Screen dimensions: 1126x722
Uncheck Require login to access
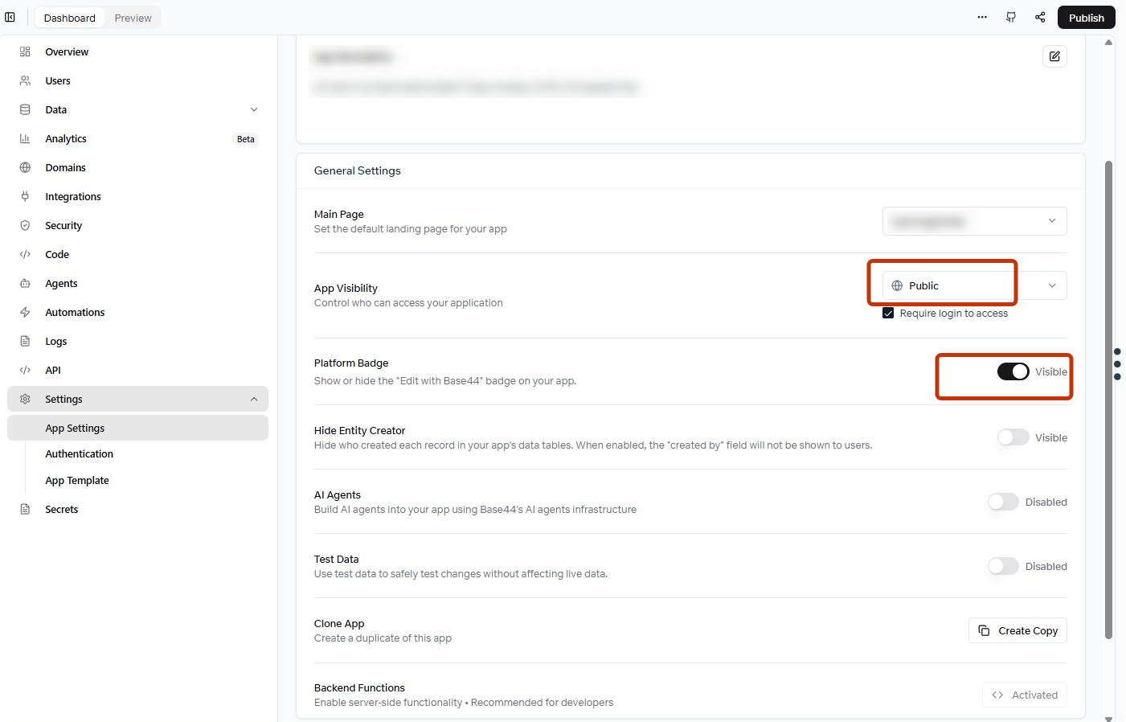[888, 314]
